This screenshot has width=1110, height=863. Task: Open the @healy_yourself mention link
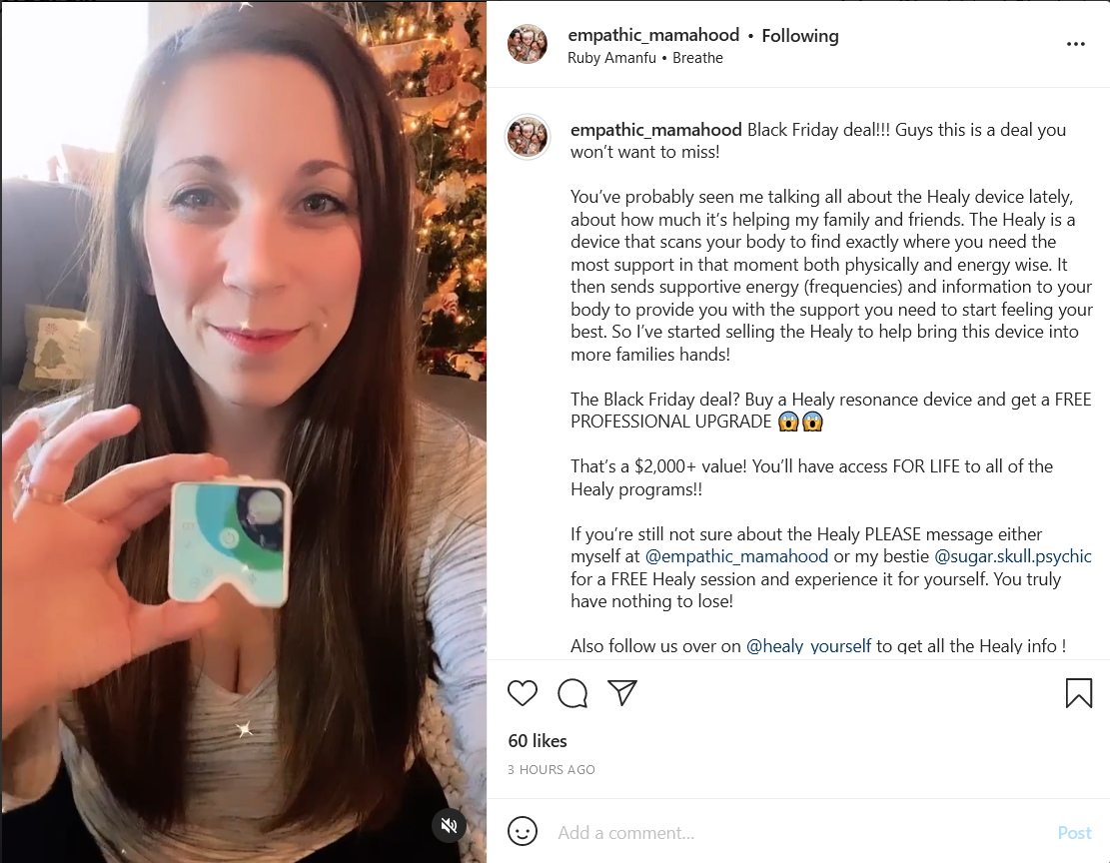point(808,645)
